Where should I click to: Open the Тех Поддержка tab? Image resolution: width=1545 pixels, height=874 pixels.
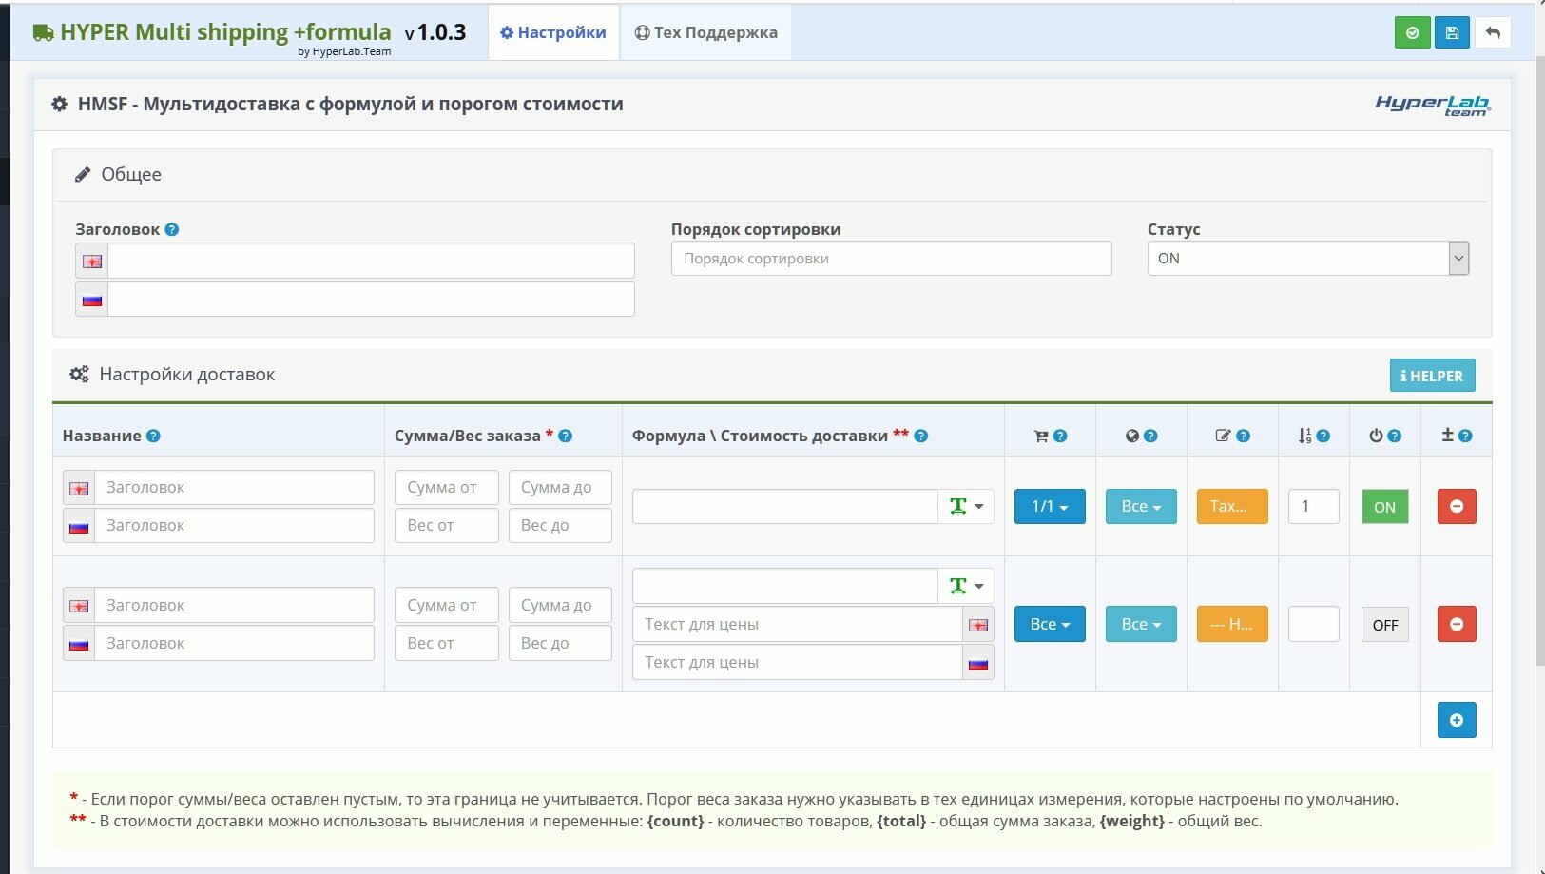click(x=705, y=32)
